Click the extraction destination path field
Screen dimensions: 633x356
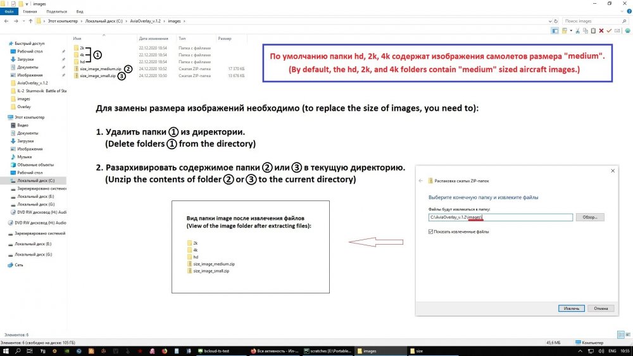coord(501,218)
